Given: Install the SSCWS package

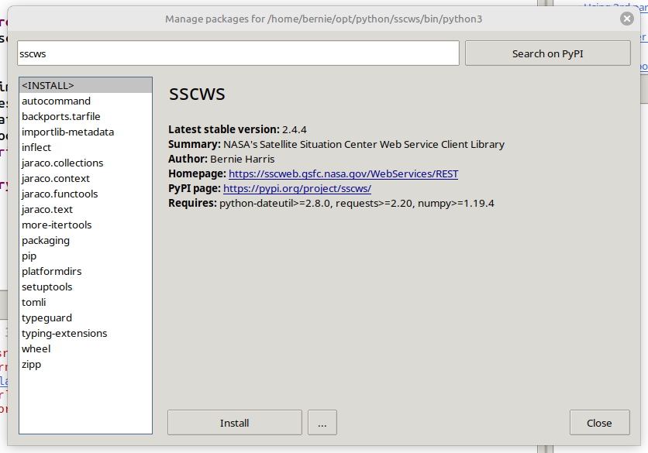Looking at the screenshot, I should coord(234,423).
